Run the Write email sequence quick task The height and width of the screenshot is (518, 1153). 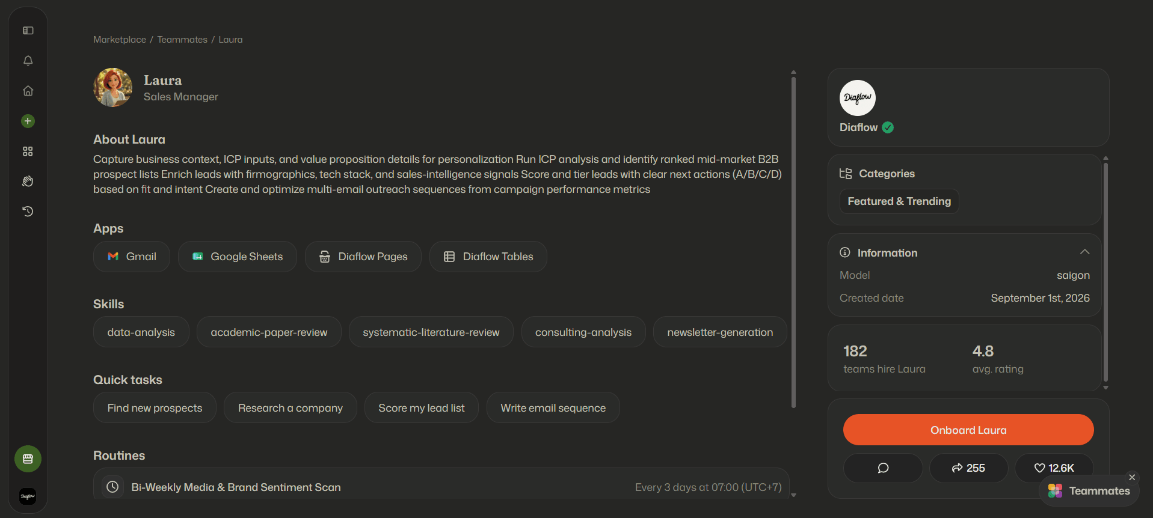553,408
